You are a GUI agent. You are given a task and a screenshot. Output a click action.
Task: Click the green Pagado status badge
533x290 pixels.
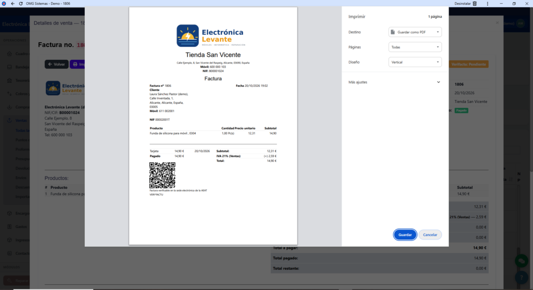coord(461,110)
